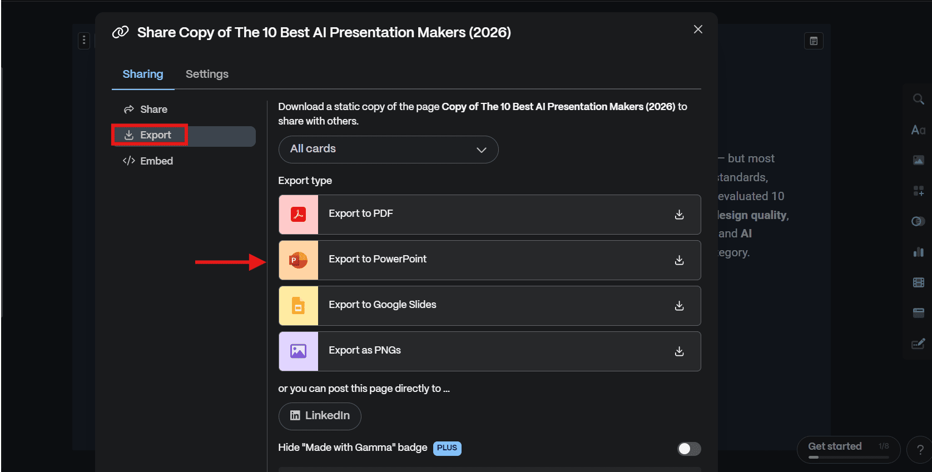932x472 pixels.
Task: Open the video film-strip tool
Action: click(918, 282)
